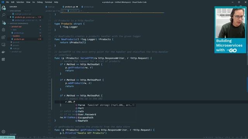Open the Source Control view

(3, 22)
